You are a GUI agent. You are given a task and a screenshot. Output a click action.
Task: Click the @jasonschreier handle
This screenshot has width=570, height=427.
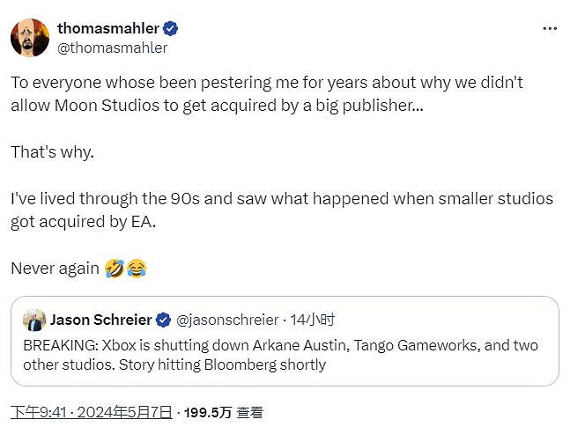pos(229,320)
